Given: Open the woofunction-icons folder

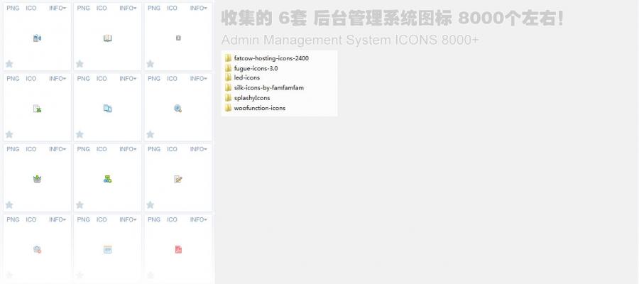Looking at the screenshot, I should click(x=255, y=108).
